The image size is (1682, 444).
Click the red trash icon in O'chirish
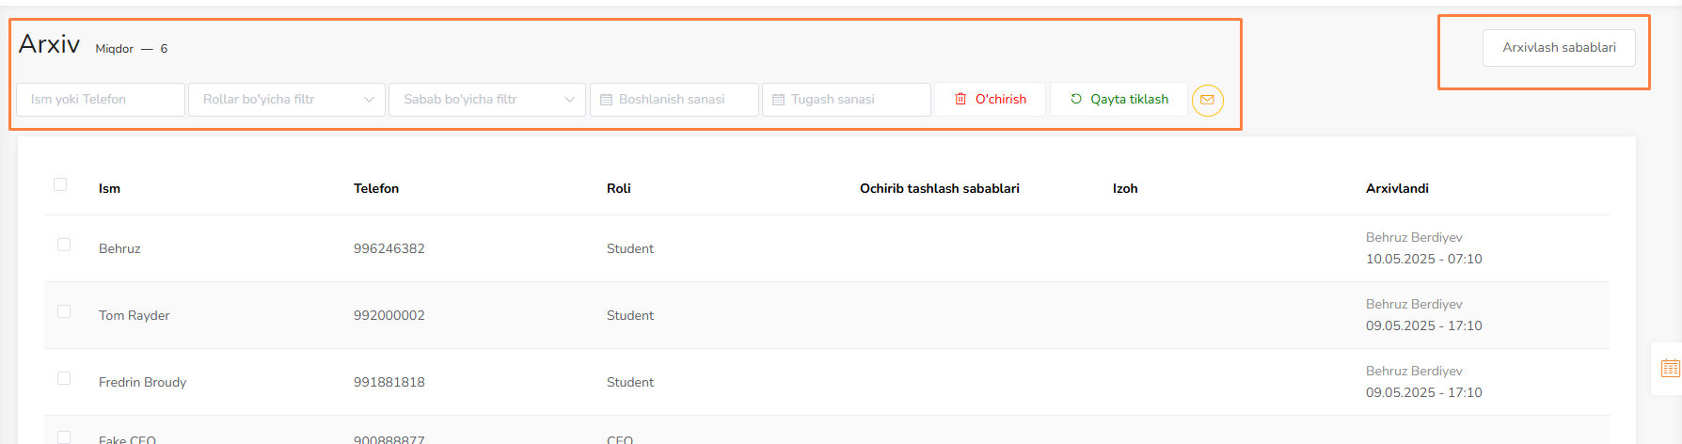tap(960, 99)
